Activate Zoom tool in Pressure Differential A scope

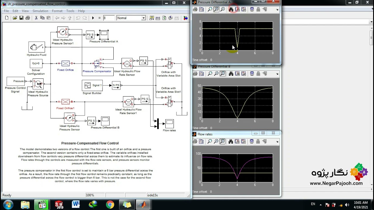click(x=210, y=9)
